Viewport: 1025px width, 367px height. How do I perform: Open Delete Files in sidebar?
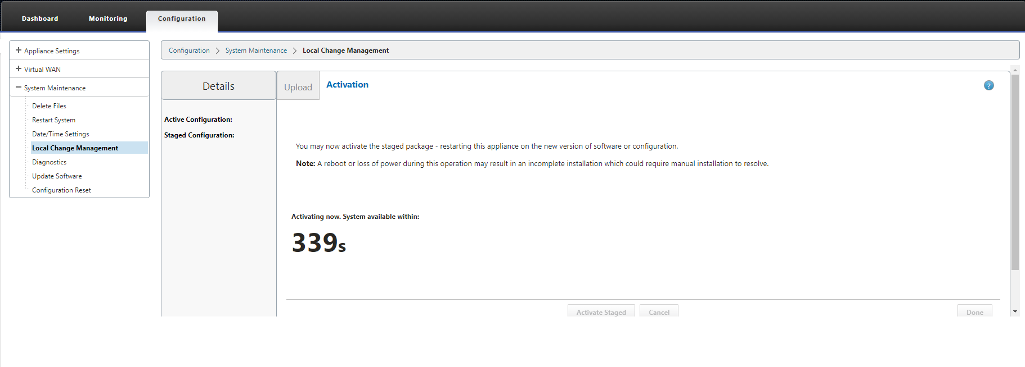point(49,106)
